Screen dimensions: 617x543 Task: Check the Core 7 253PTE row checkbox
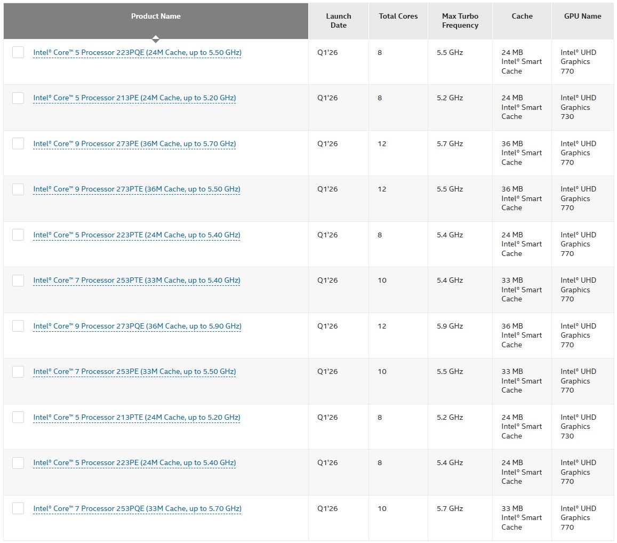[18, 280]
